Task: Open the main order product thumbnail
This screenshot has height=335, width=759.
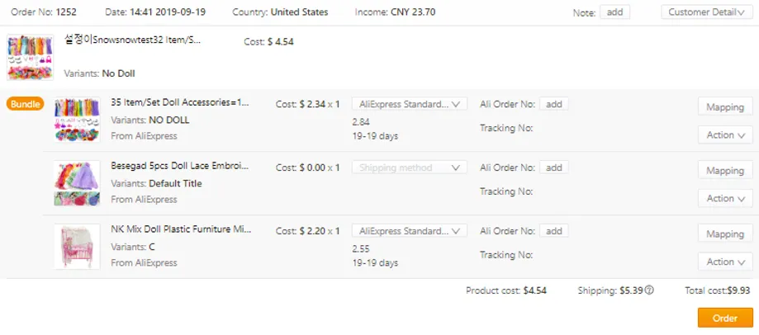Action: pyautogui.click(x=31, y=57)
